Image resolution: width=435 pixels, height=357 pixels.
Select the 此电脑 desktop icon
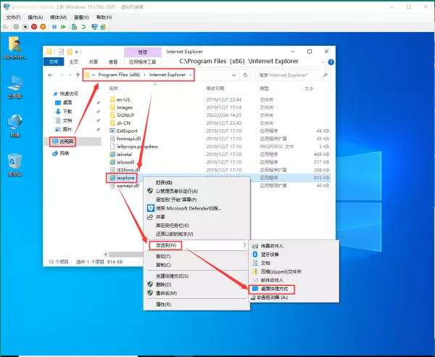pyautogui.click(x=15, y=87)
